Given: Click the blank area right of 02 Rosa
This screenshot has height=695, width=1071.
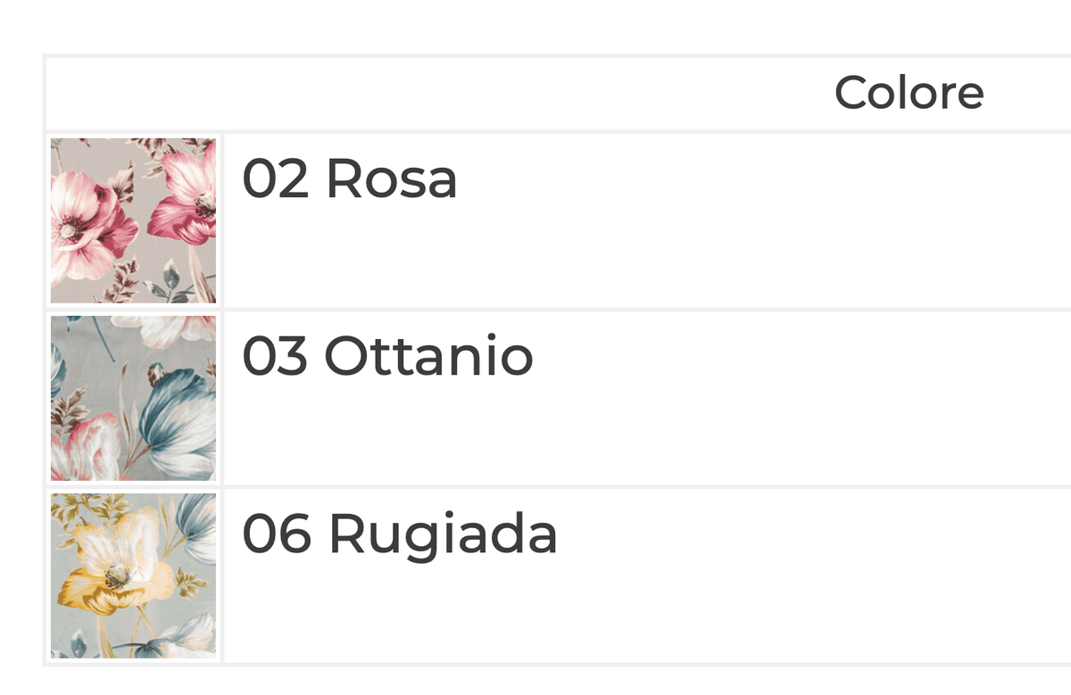Looking at the screenshot, I should [768, 220].
